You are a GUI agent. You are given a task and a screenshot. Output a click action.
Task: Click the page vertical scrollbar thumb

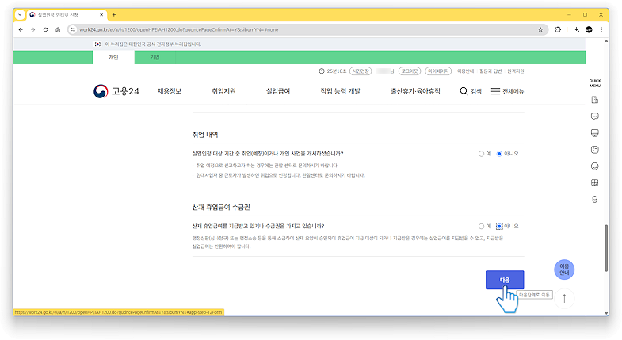tap(606, 248)
